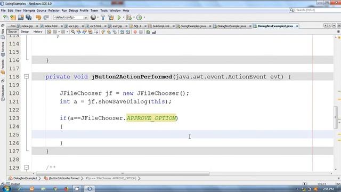Viewport: 341px width, 192px height.
Task: Switch to Design view
Action: [25, 32]
